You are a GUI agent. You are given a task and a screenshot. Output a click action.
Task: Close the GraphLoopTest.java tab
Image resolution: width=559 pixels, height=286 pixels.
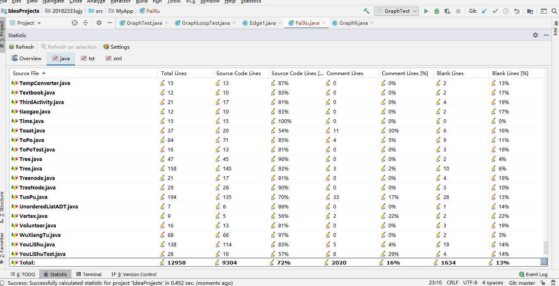(234, 23)
